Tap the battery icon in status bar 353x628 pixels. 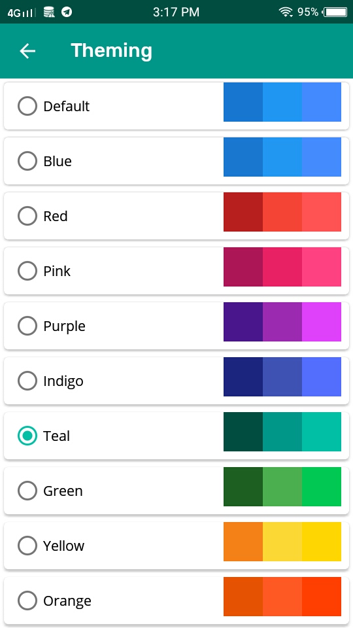tap(335, 12)
